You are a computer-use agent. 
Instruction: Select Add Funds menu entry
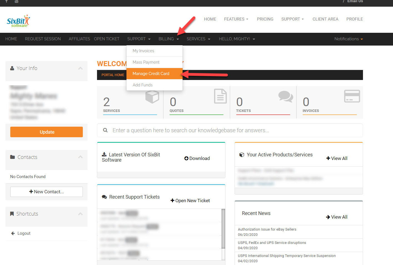pos(155,85)
